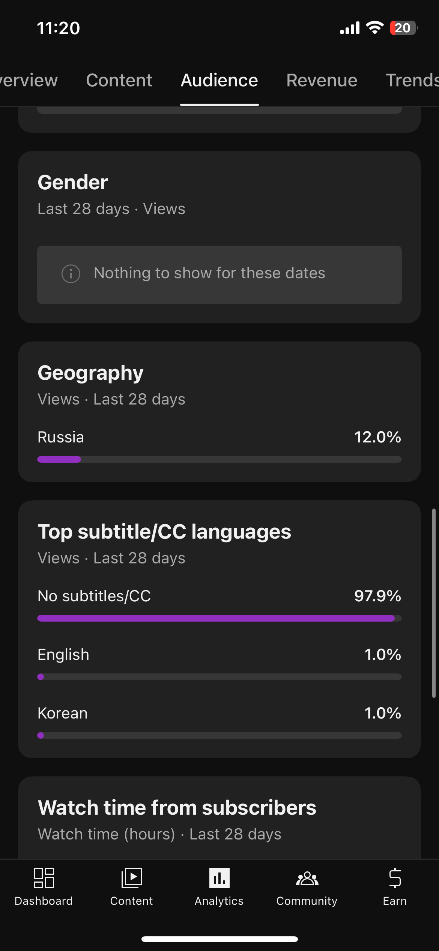Open the Dashboard icon in bottom navigation

coord(44,878)
